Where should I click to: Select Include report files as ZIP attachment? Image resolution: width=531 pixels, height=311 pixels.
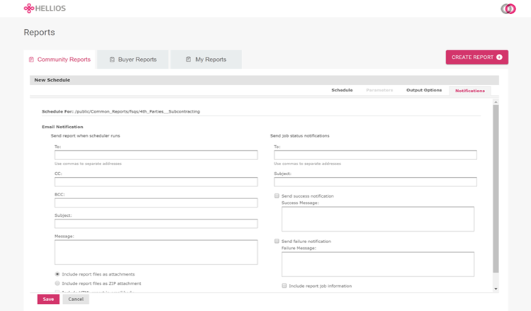(x=57, y=283)
